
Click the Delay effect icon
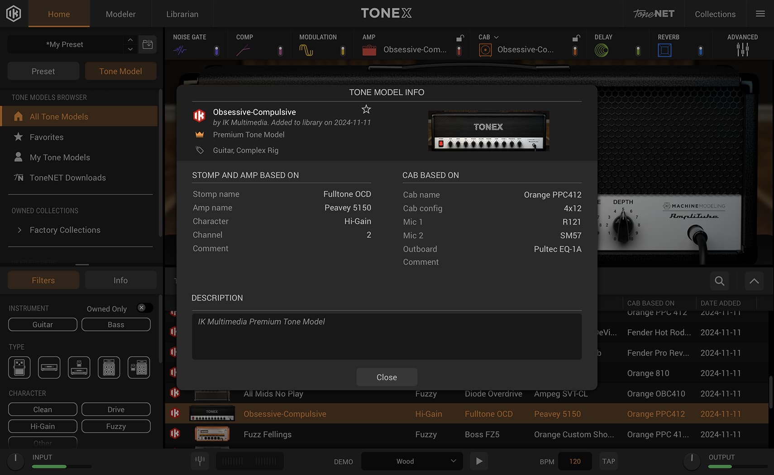pyautogui.click(x=602, y=50)
